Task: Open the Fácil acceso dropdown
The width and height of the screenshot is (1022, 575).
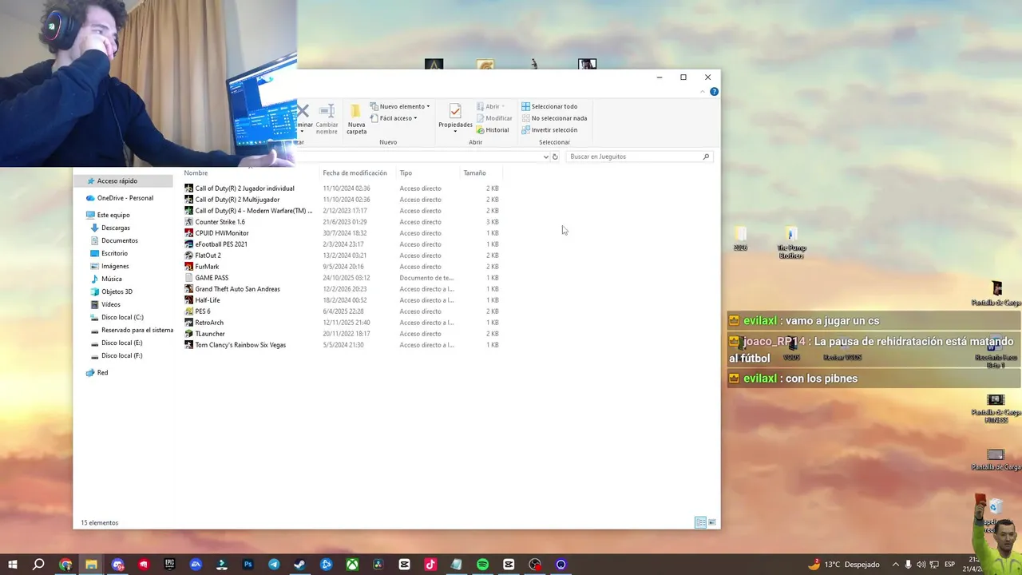Action: [x=394, y=118]
